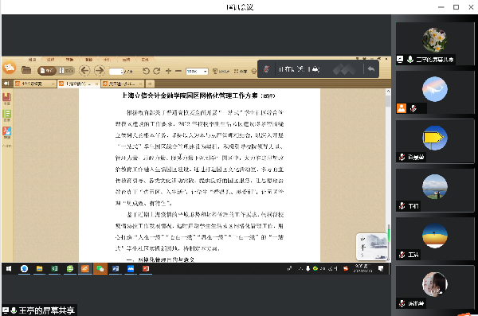The height and width of the screenshot is (316, 478).
Task: Rotate page clockwise
Action: pos(157,71)
